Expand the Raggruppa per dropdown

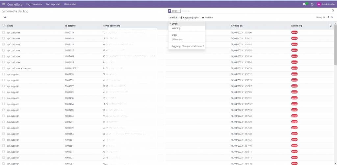point(189,17)
